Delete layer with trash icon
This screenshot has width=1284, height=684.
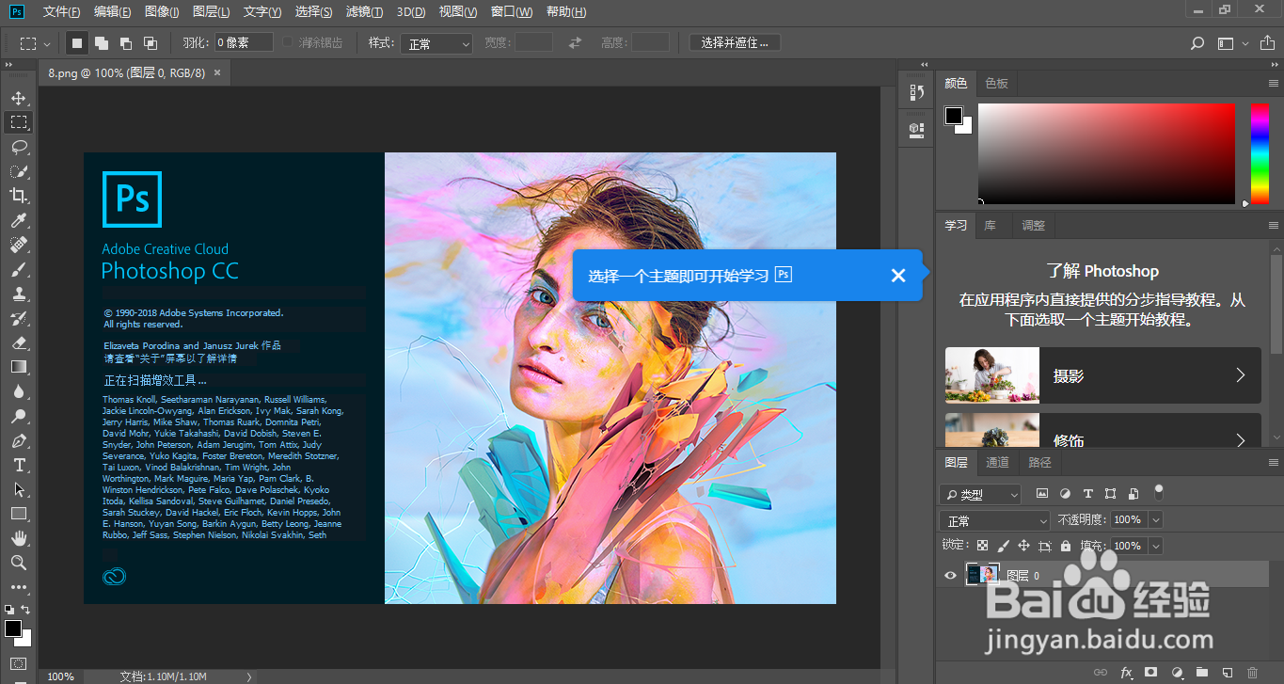[1252, 673]
